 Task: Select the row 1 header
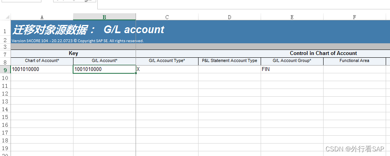click(5, 31)
